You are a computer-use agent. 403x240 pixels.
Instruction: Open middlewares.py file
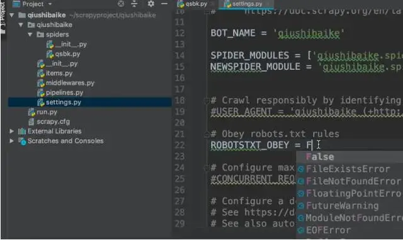[x=70, y=83]
